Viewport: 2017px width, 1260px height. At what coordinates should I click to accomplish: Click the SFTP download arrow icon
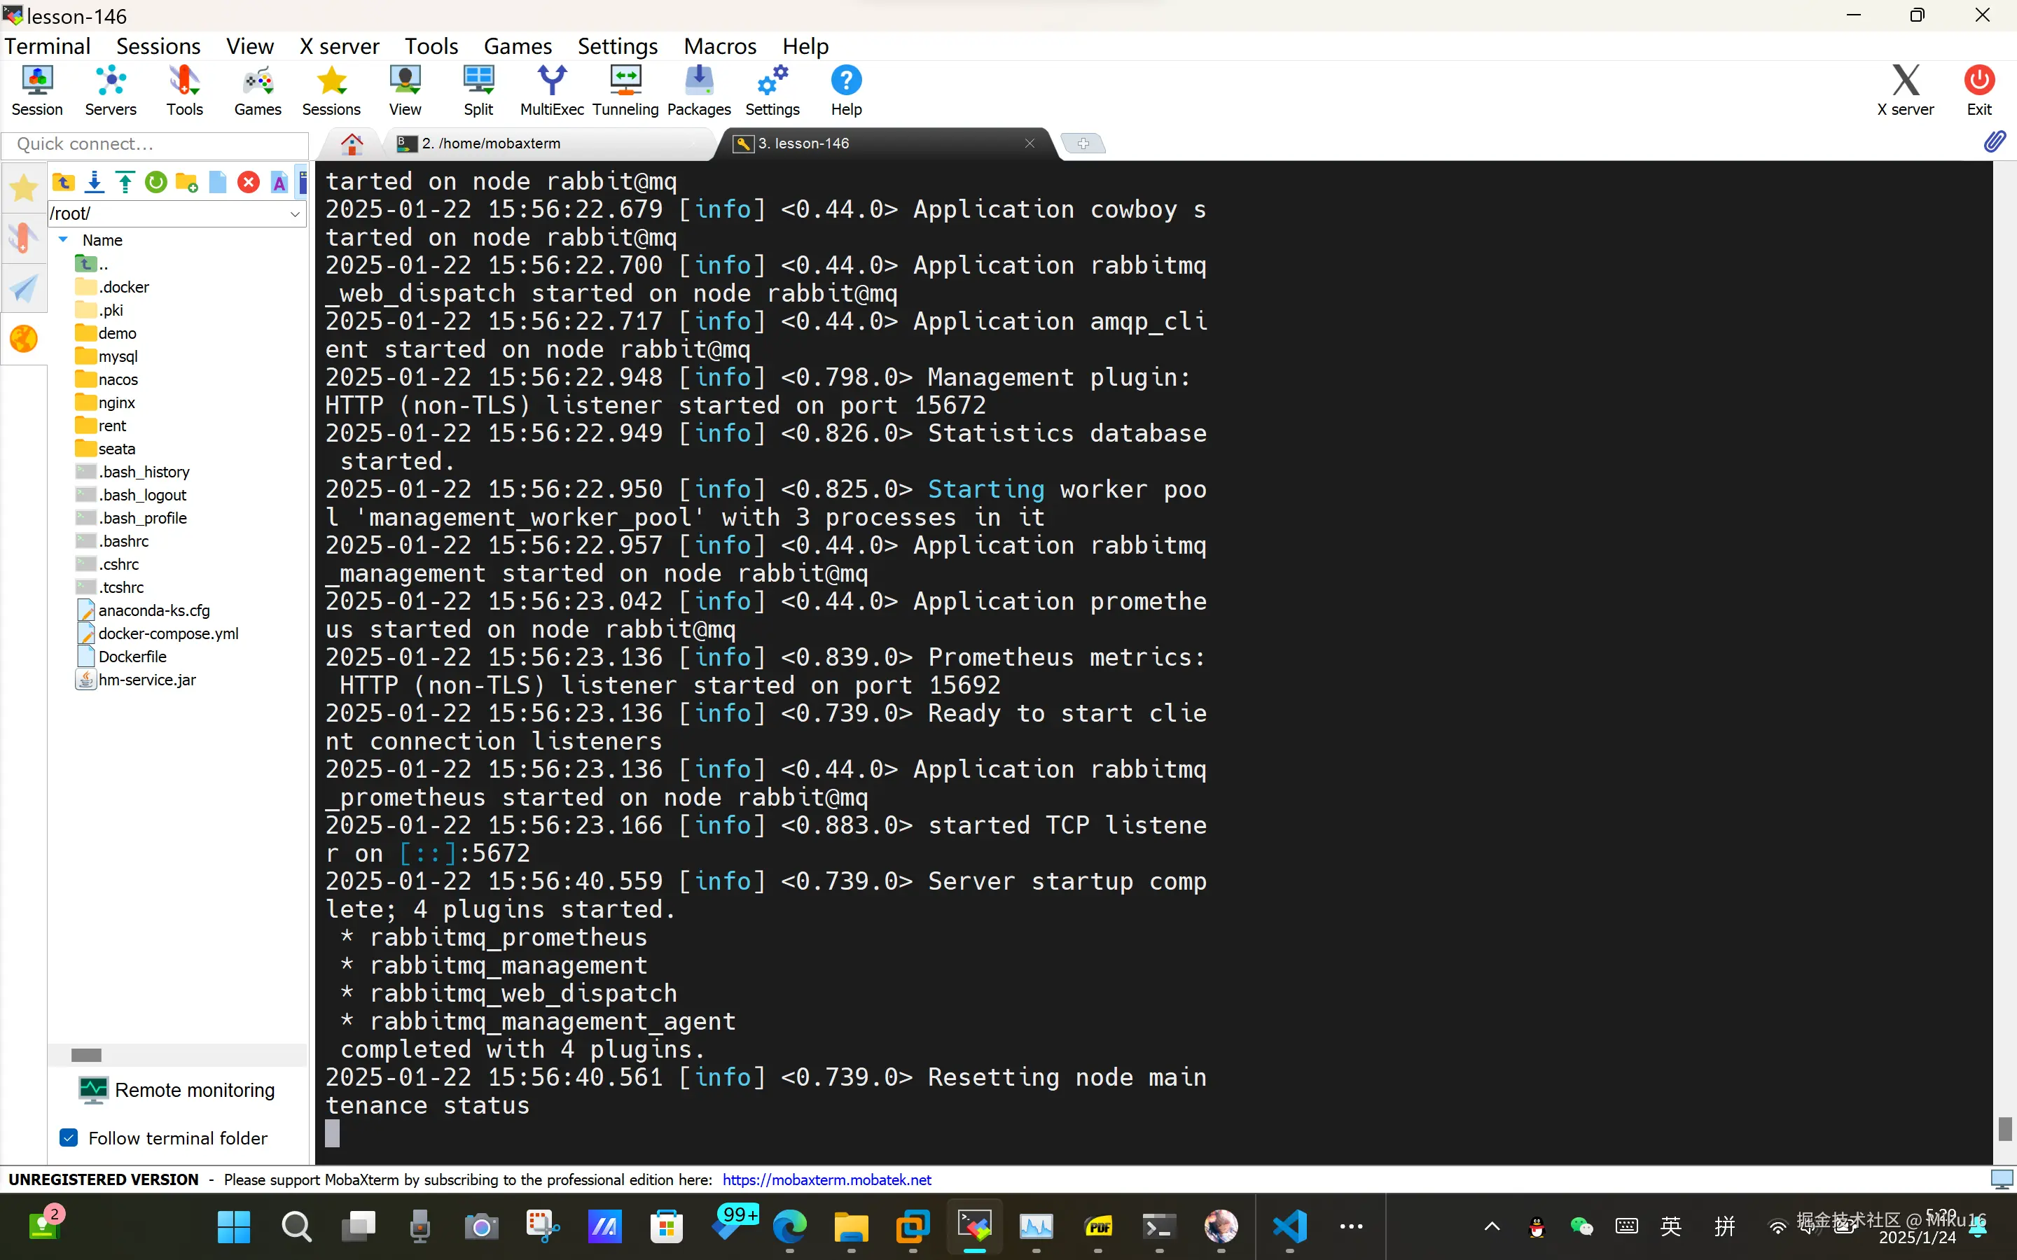[x=95, y=183]
